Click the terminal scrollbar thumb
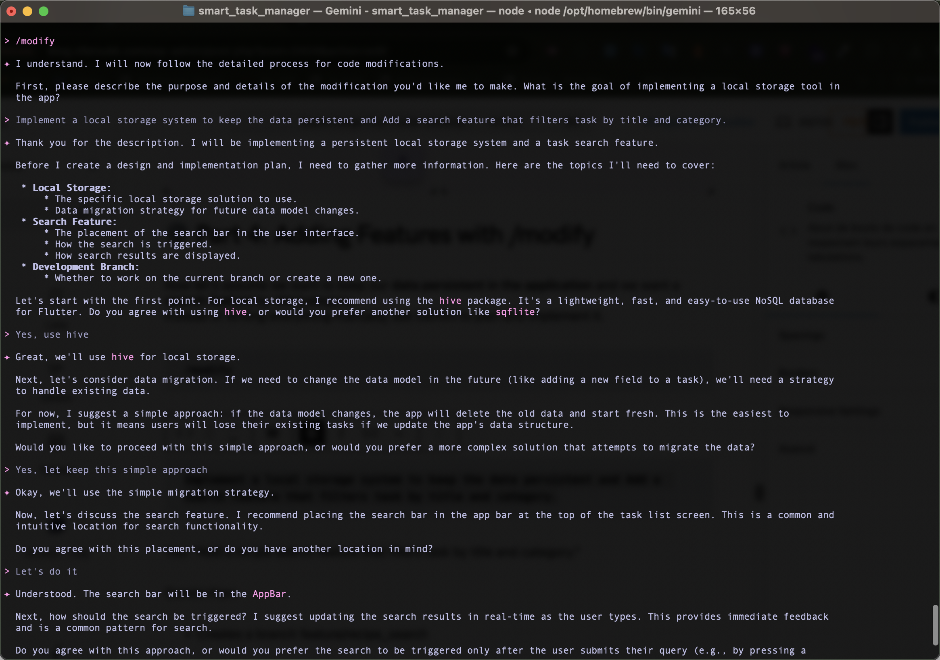Viewport: 940px width, 660px height. (x=935, y=625)
